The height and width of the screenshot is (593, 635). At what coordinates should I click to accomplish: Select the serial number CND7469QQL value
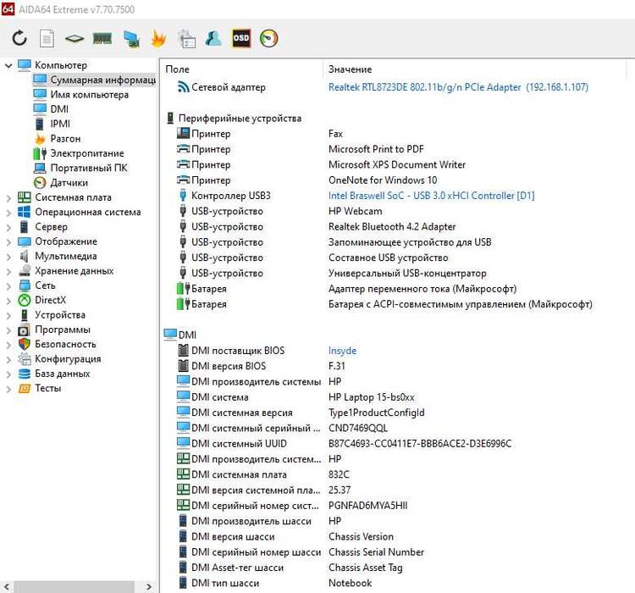click(357, 428)
